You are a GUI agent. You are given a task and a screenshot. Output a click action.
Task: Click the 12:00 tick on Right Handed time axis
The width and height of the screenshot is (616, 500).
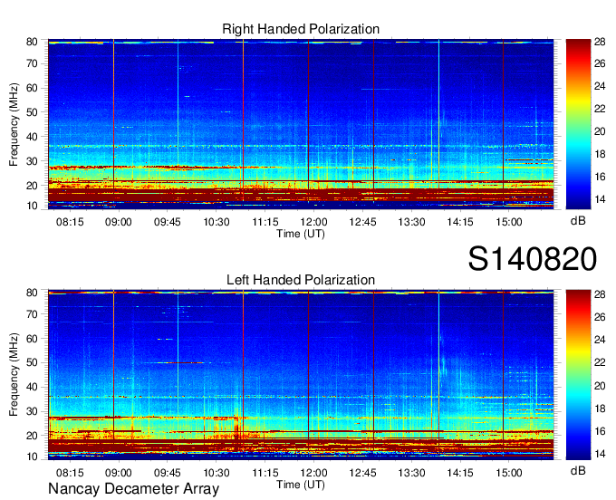[314, 222]
